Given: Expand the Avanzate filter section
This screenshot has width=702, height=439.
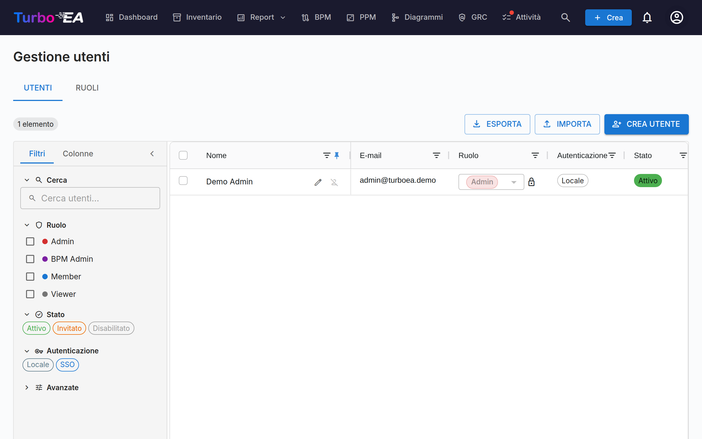Looking at the screenshot, I should coord(27,387).
